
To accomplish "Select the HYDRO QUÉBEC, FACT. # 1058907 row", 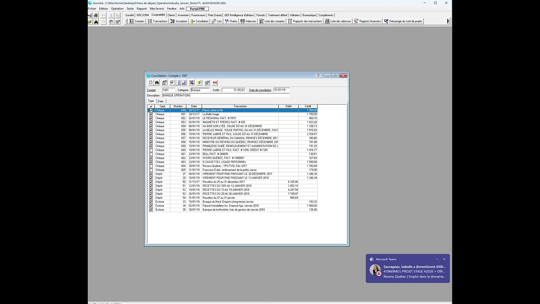I will tap(232, 158).
